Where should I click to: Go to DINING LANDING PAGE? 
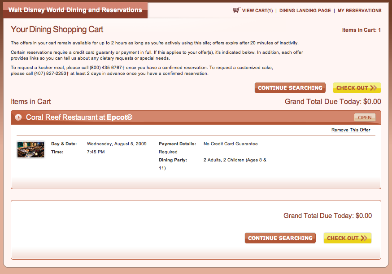(305, 10)
